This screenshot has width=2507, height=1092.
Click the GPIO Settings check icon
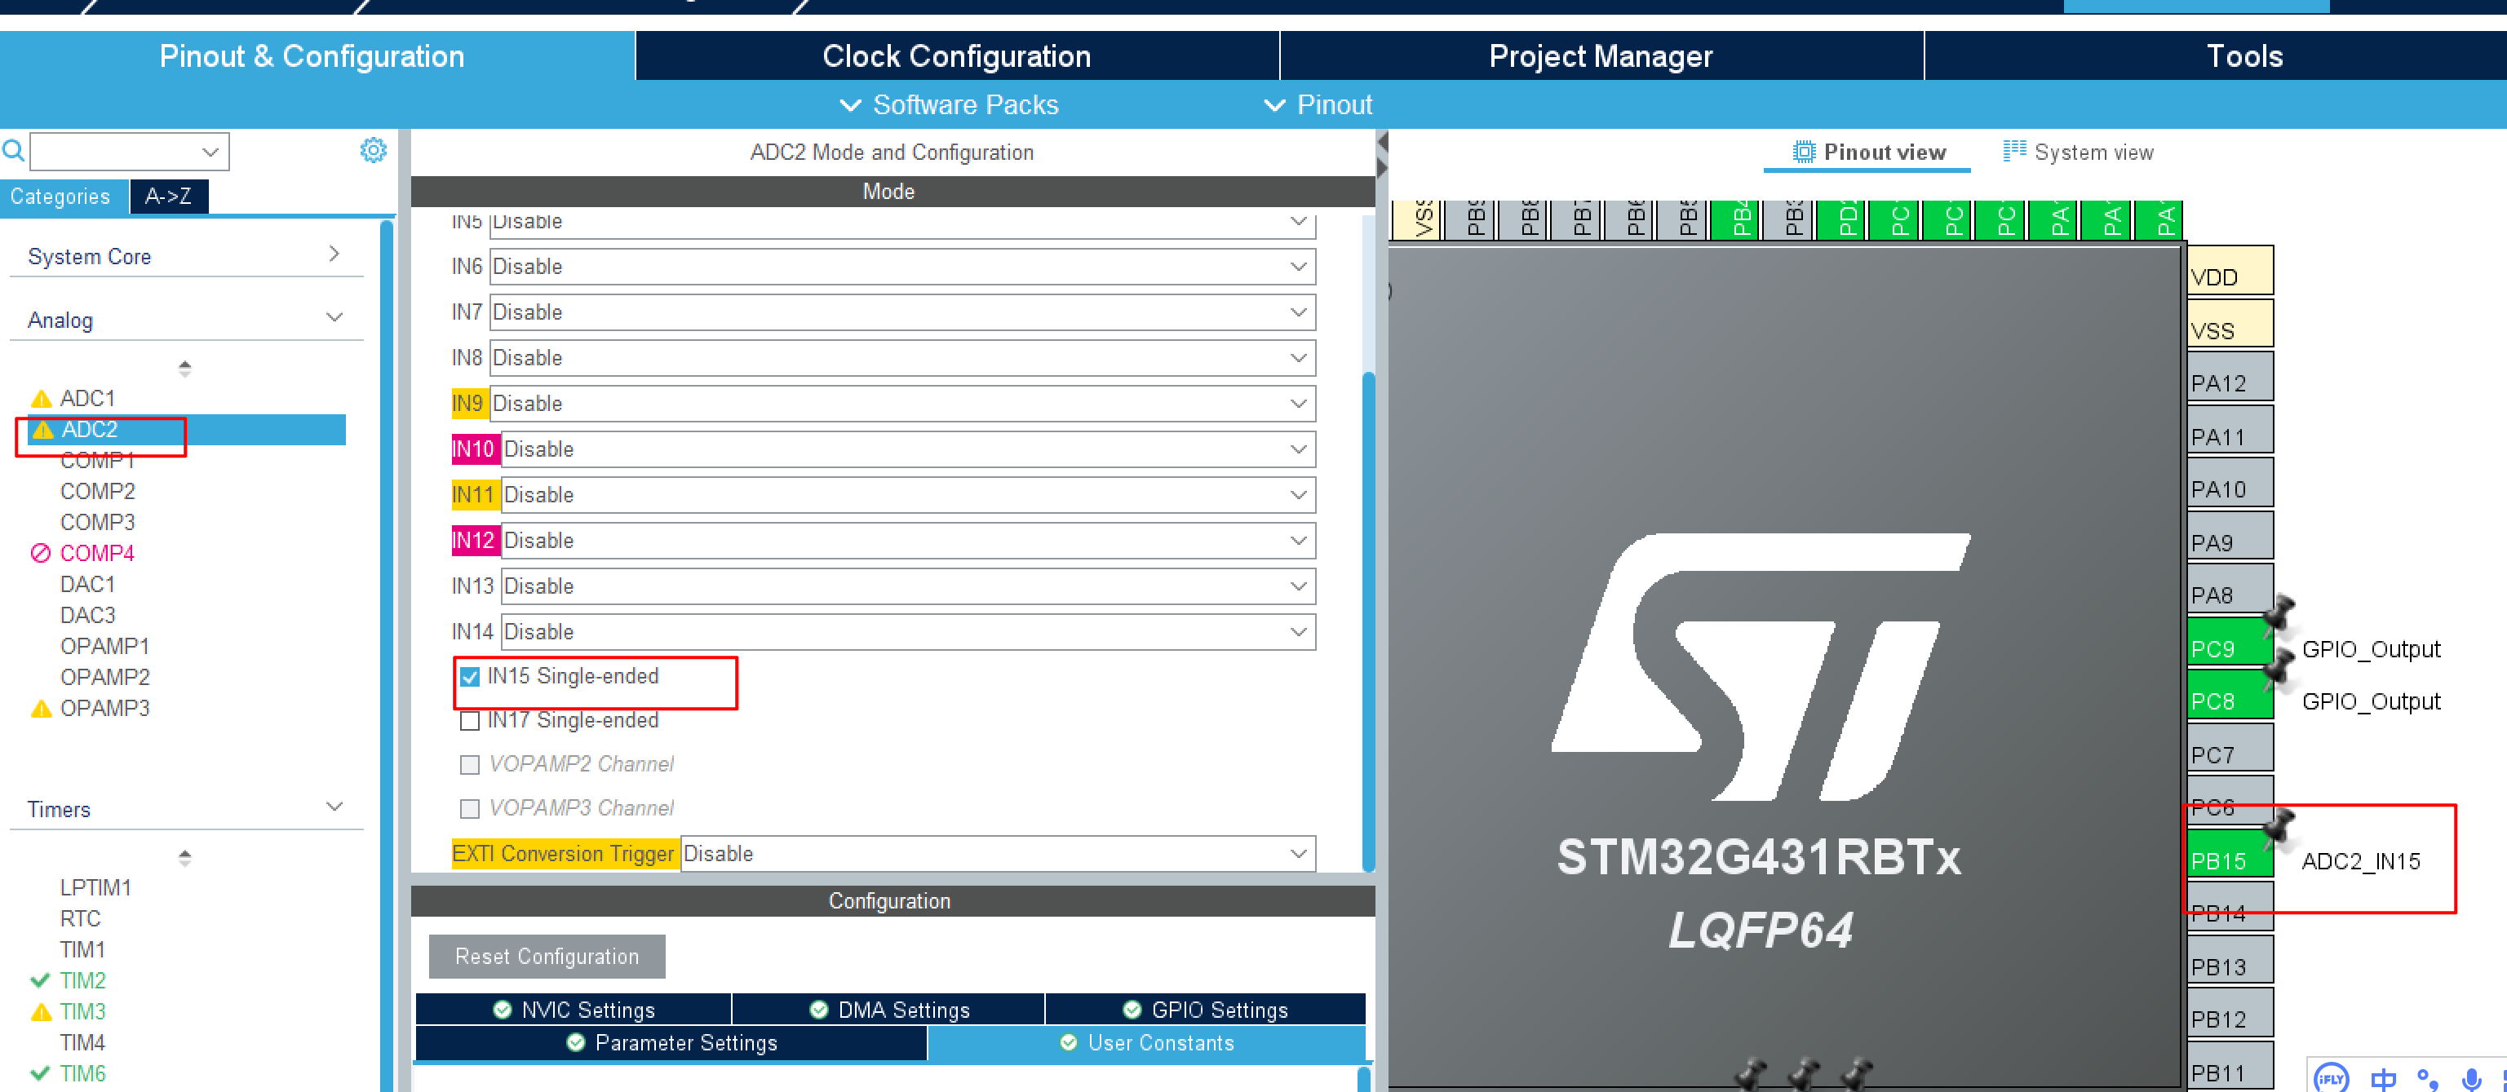click(1132, 1010)
